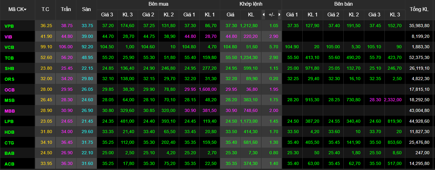
Task: Open the VPB stock ticker
Action: (x=9, y=26)
